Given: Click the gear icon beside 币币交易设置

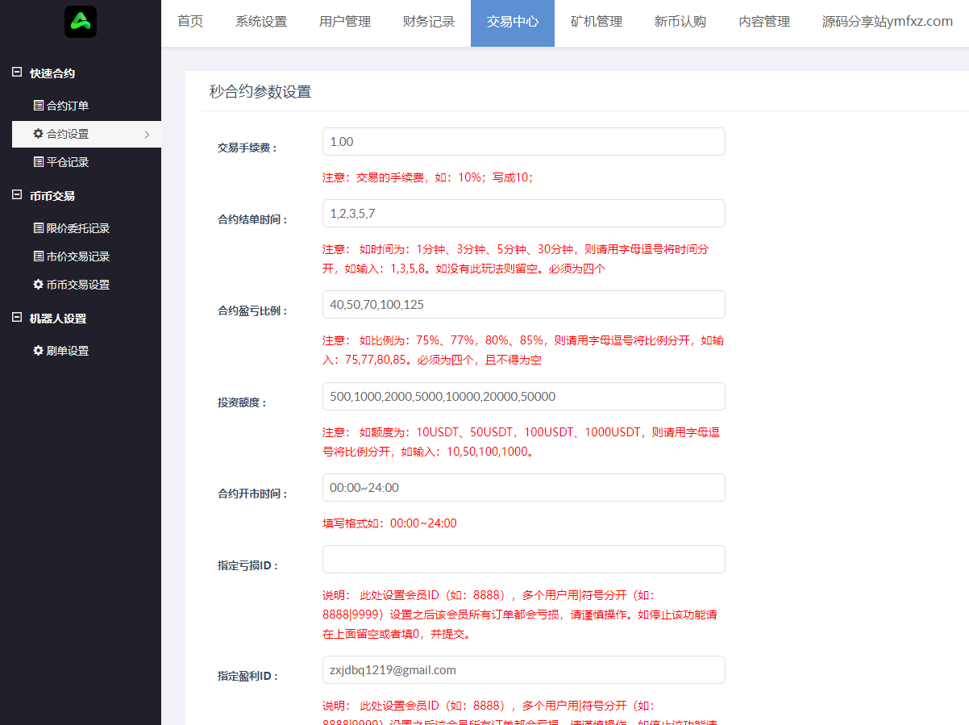Looking at the screenshot, I should pyautogui.click(x=38, y=285).
